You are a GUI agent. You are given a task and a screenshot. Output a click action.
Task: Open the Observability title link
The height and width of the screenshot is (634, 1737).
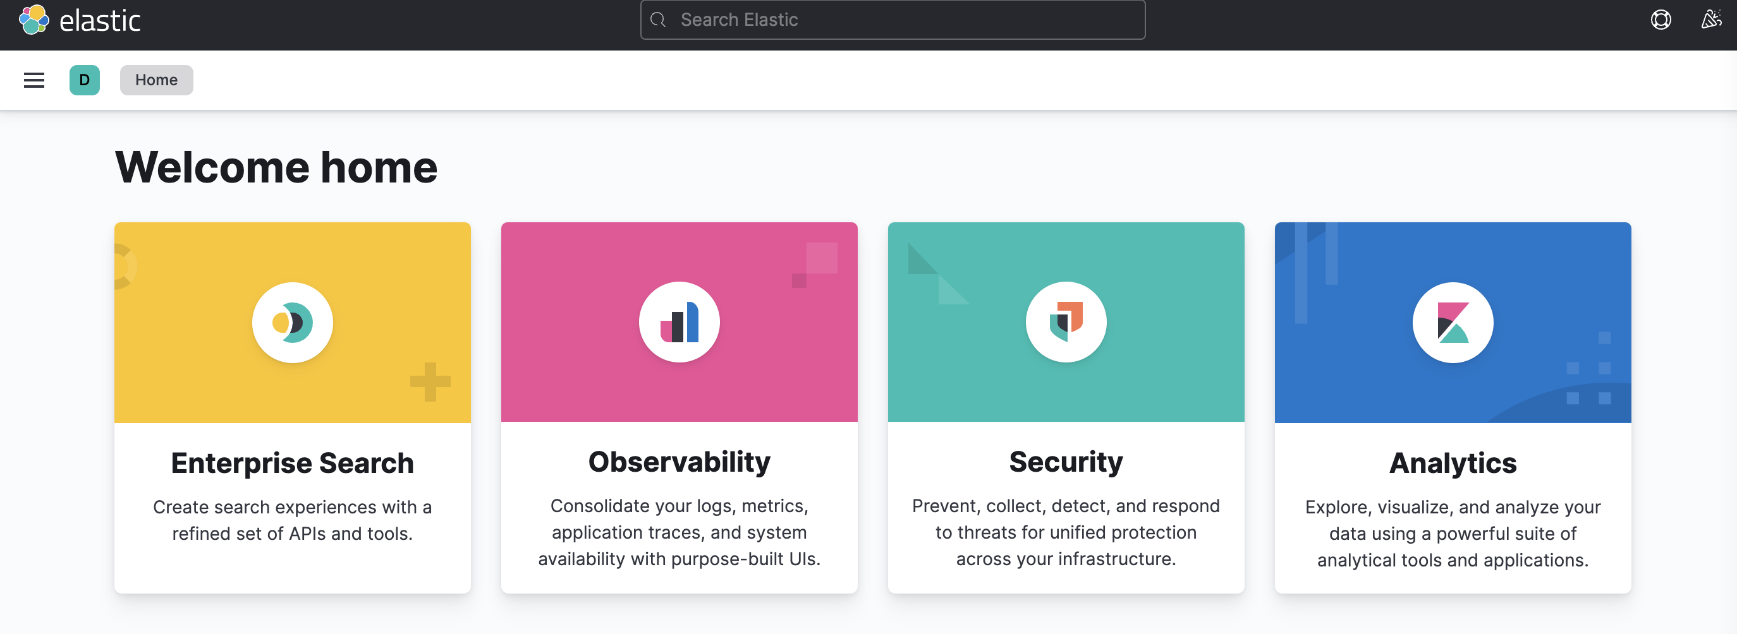[679, 462]
